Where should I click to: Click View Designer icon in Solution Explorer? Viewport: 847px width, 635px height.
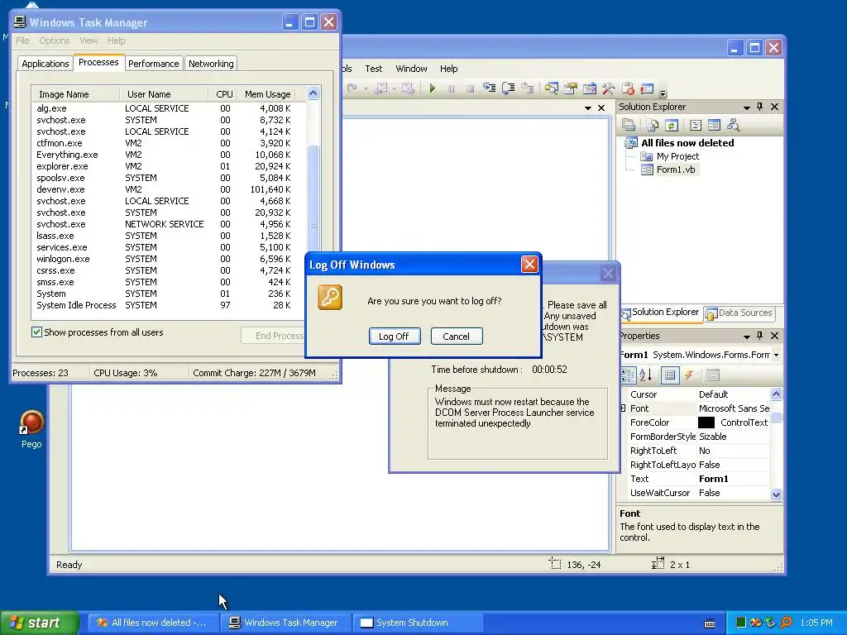tap(714, 126)
